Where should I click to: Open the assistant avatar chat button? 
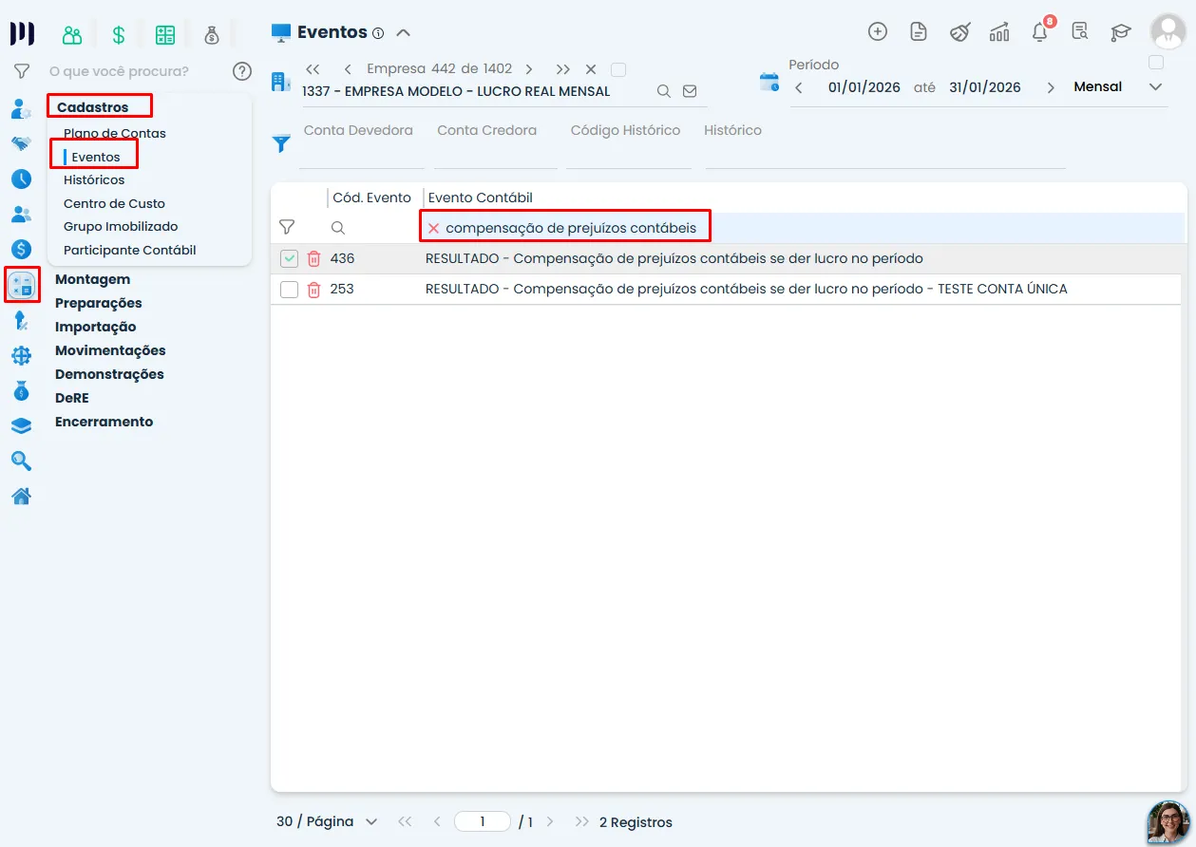click(x=1168, y=822)
